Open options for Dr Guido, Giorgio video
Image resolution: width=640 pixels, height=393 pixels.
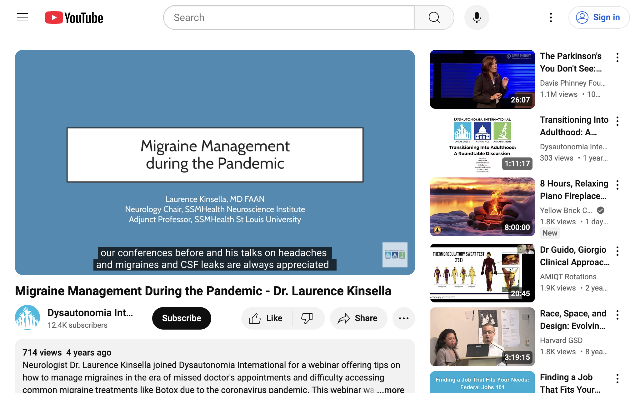point(617,251)
